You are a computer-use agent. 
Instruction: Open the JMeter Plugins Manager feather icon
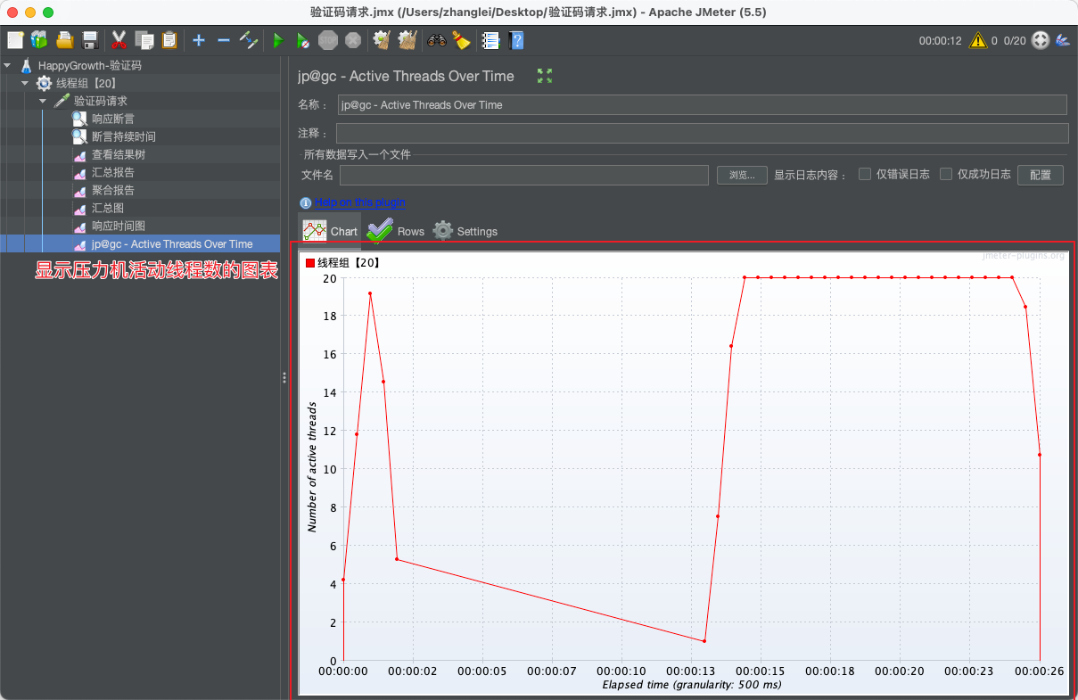coord(1063,40)
